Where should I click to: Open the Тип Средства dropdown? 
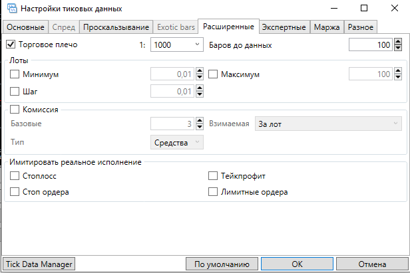[177, 142]
